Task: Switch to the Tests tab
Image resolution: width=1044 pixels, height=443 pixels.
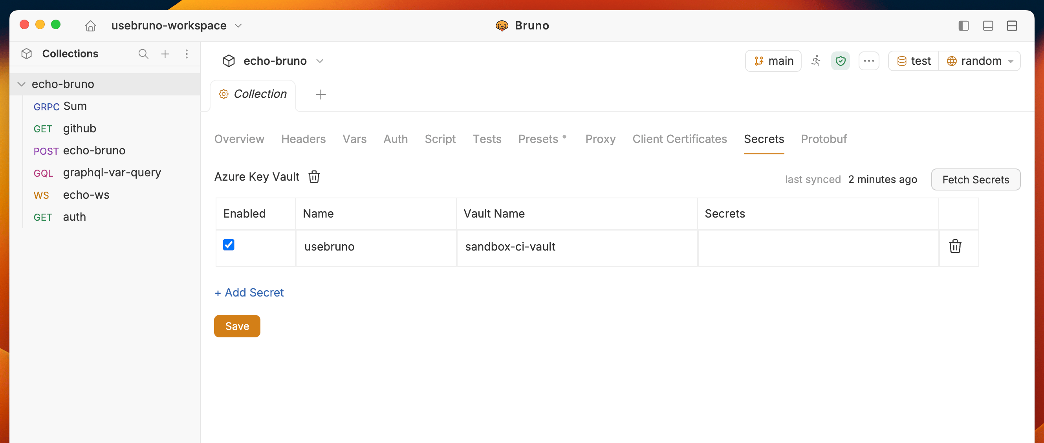Action: tap(487, 139)
